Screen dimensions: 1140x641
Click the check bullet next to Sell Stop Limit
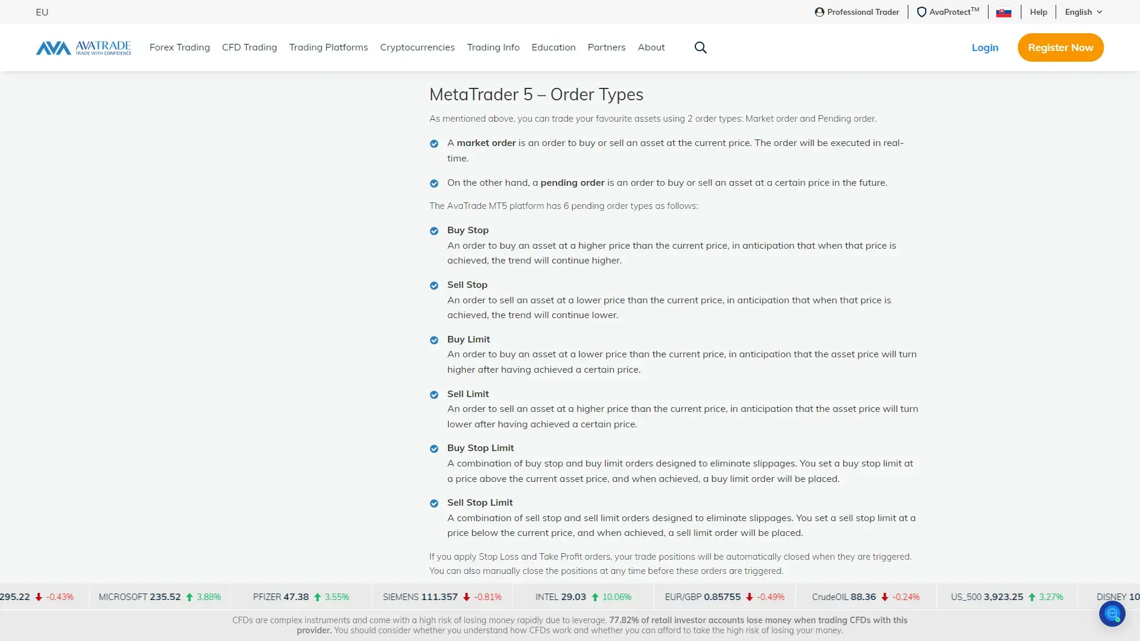(x=434, y=503)
